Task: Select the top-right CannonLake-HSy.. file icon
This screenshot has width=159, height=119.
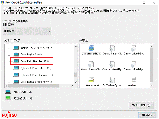Action: 134,48
